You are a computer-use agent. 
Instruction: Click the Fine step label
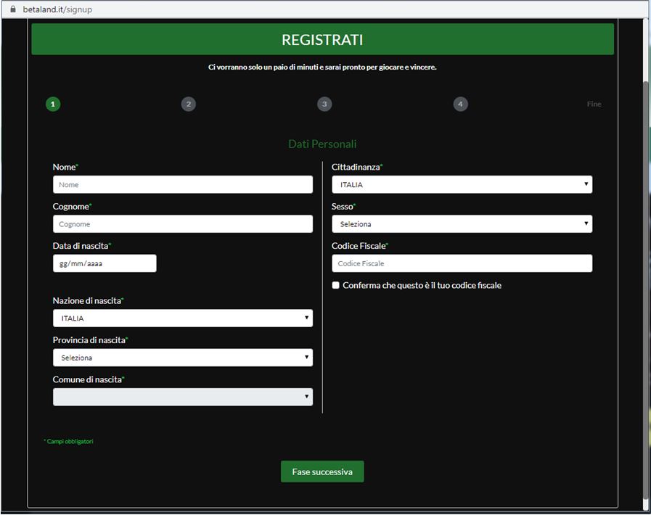pos(594,104)
